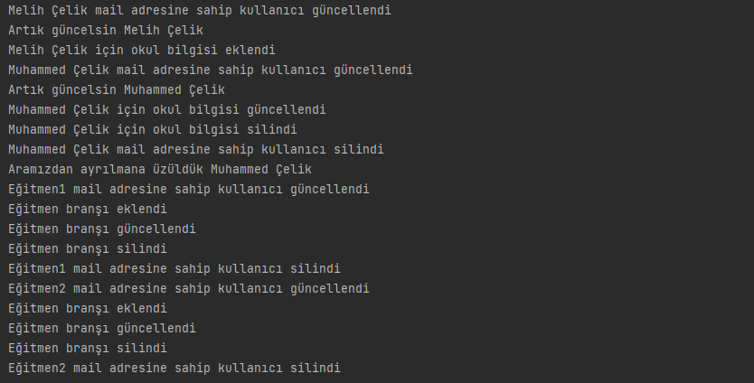Click 'Eğitmen branşı güncellendi' in the Eğitmen1 block

[101, 229]
